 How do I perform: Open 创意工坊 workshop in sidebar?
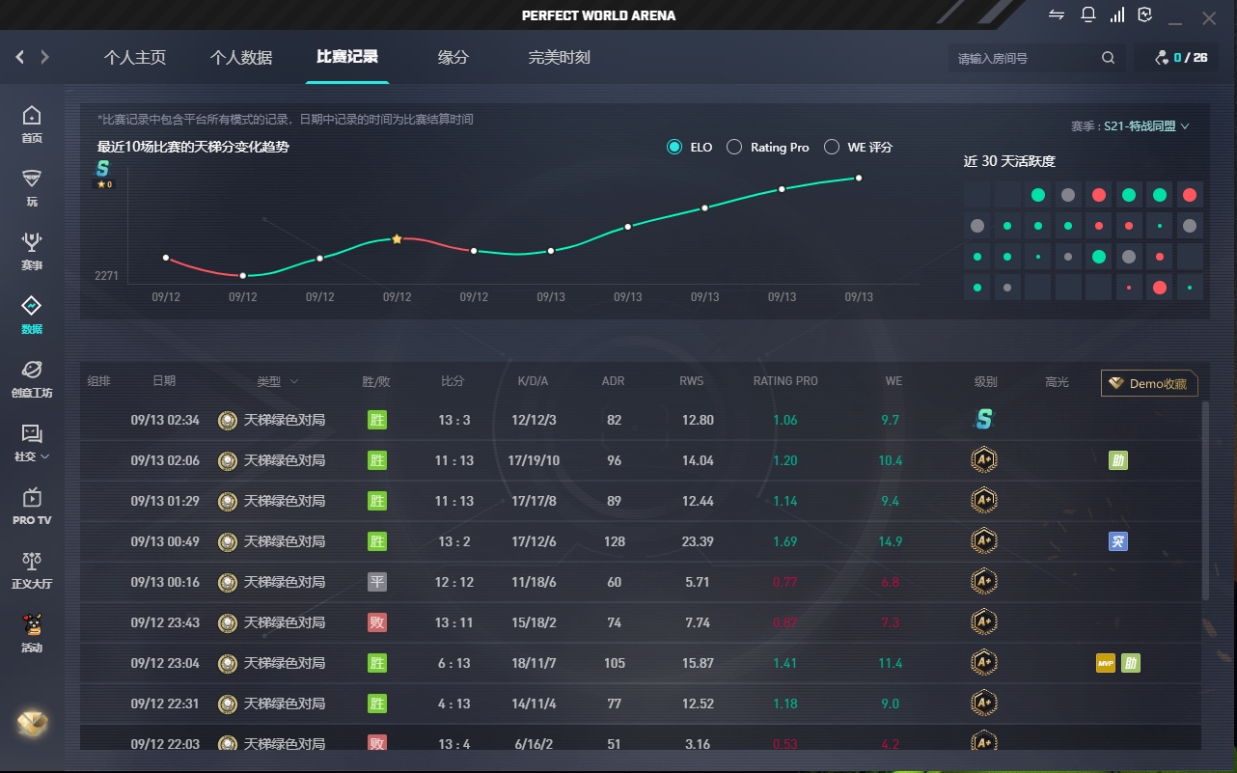click(x=32, y=379)
